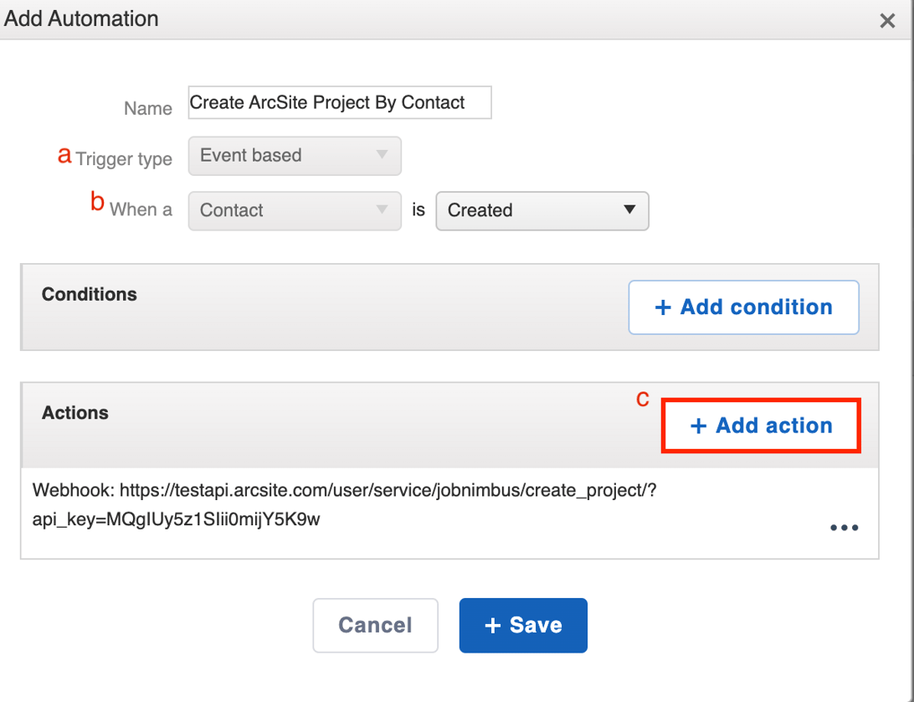The width and height of the screenshot is (914, 702).
Task: Click the dropdown arrow on the Created selector
Action: pos(630,211)
